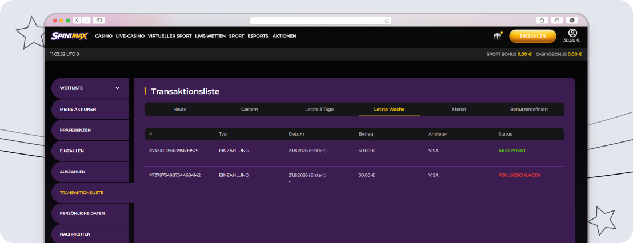Viewport: 633px width, 243px height.
Task: Click the 11:03:52 UTC 0 clock
Action: 65,54
